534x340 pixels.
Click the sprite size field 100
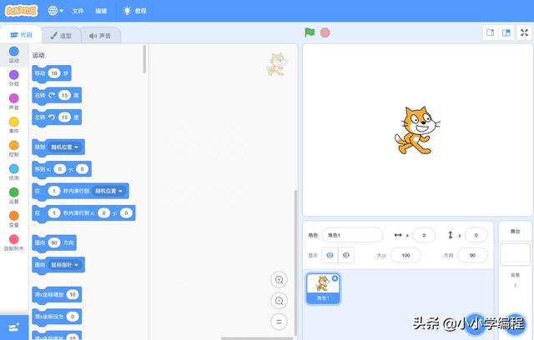coord(406,255)
